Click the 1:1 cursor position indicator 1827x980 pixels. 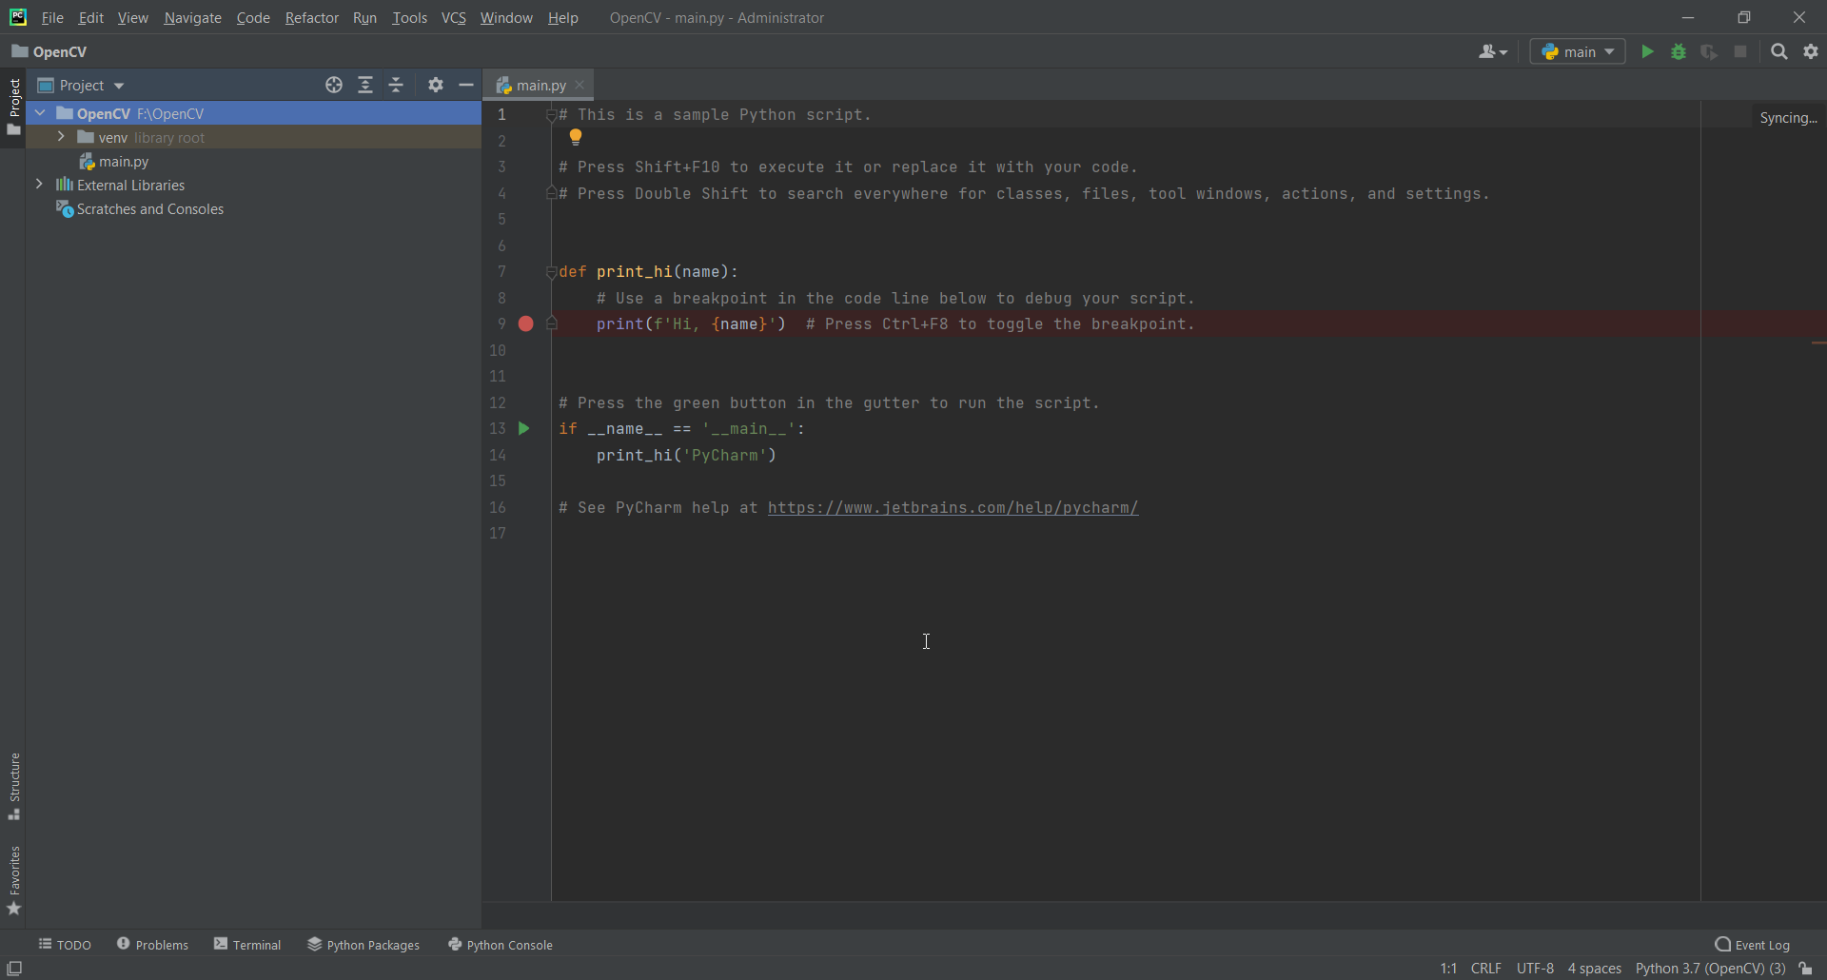(x=1448, y=969)
